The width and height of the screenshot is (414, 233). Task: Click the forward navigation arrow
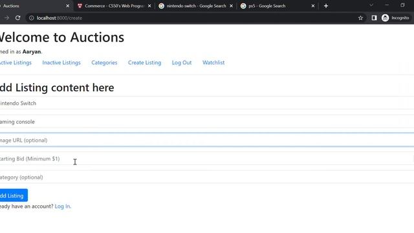pos(7,18)
